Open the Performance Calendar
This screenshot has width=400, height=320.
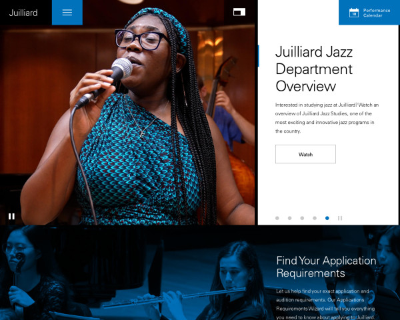(x=369, y=13)
